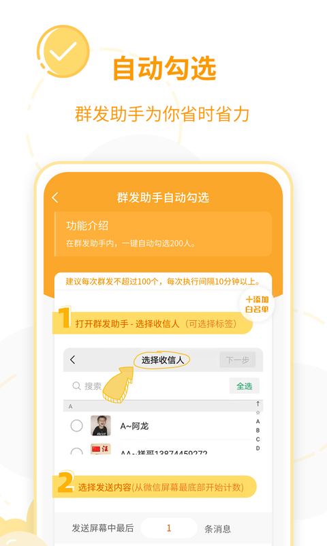Tap the back arrow in orange header
Viewport: 327px width, 546px height.
(55, 197)
